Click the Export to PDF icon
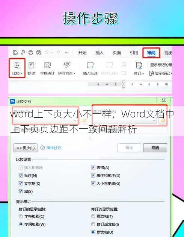The width and height of the screenshot is (184, 237). pos(23,52)
